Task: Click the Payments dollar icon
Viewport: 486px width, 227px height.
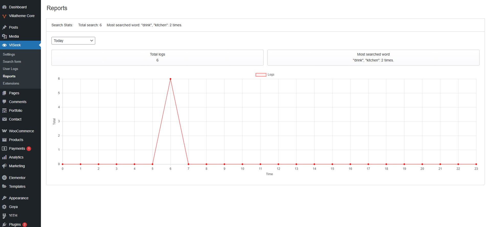Action: click(4, 148)
